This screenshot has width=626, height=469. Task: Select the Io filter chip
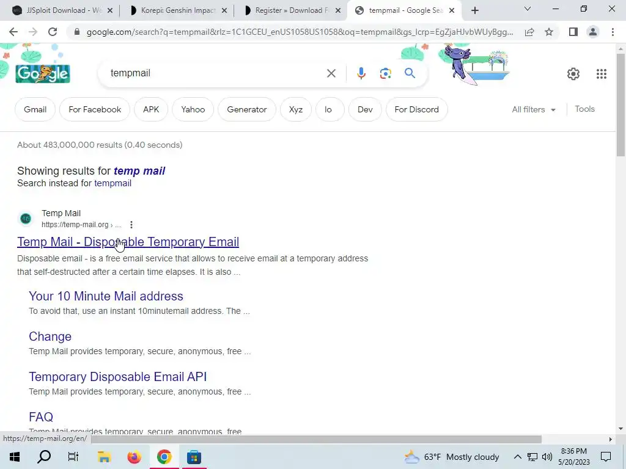(328, 109)
